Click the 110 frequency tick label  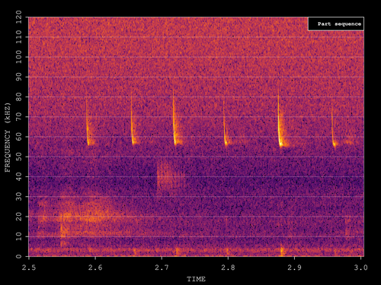pos(19,37)
